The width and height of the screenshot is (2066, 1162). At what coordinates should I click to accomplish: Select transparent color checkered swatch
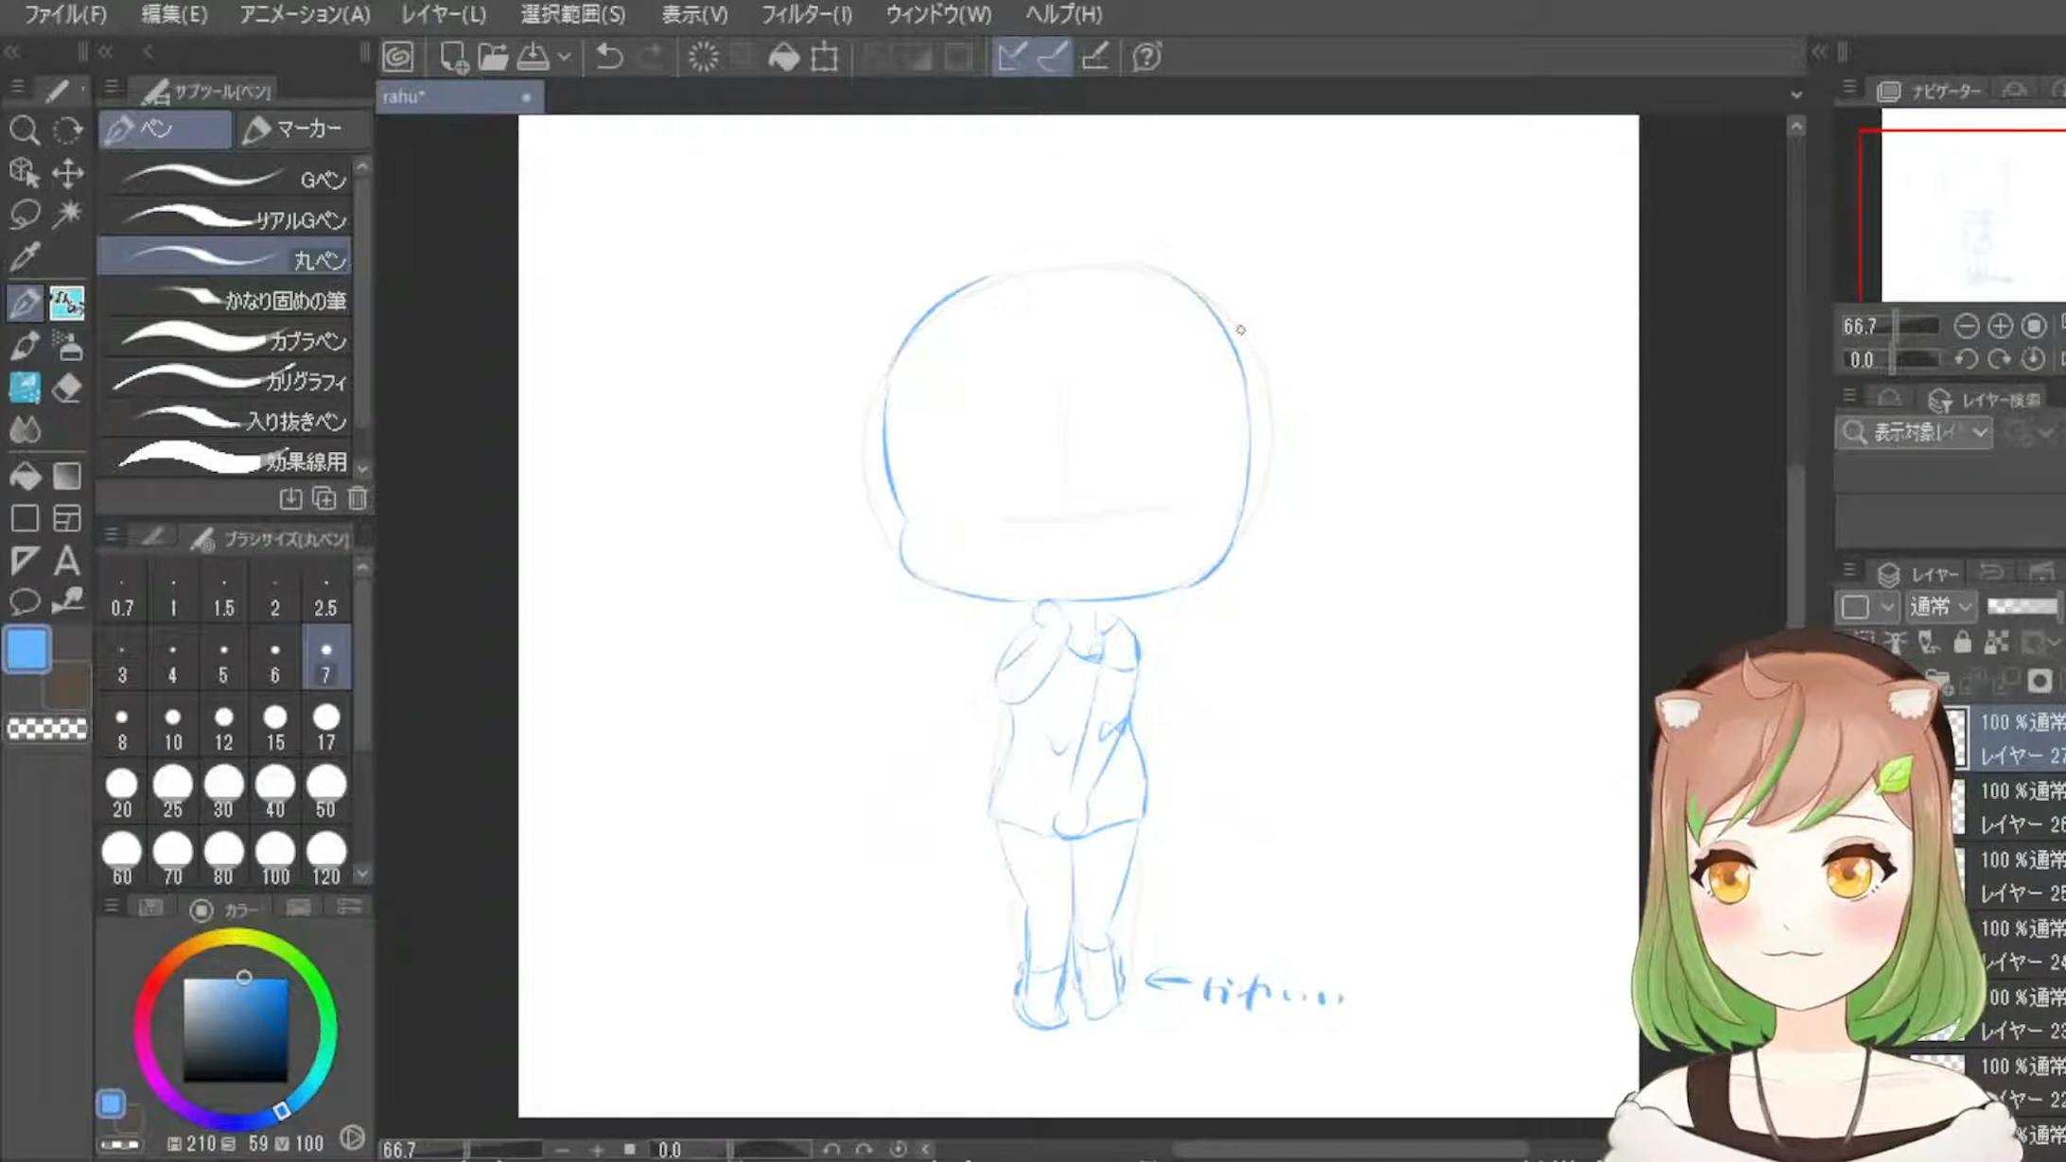coord(46,728)
